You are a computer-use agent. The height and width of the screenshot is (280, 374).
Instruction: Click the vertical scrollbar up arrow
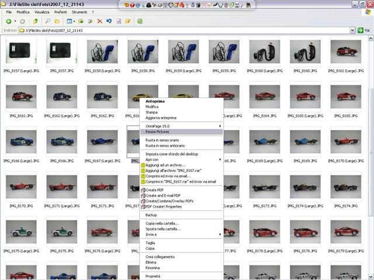click(370, 38)
